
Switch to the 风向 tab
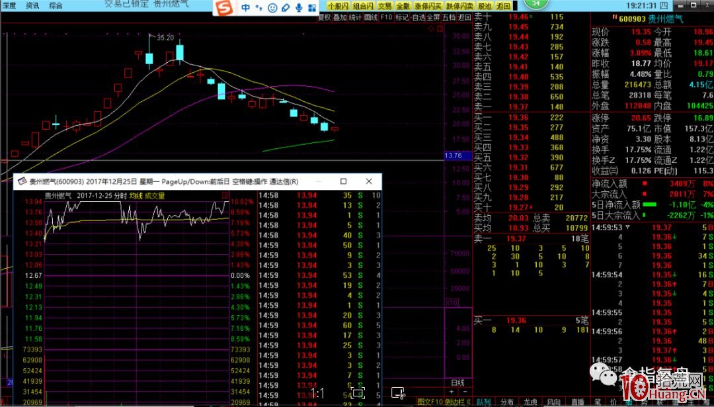pos(554,402)
